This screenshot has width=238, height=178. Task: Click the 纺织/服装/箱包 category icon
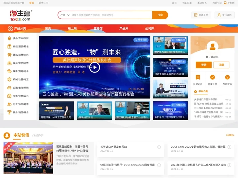(9, 46)
